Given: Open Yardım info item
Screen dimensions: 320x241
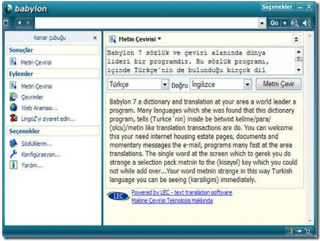Looking at the screenshot, I should 26,165.
